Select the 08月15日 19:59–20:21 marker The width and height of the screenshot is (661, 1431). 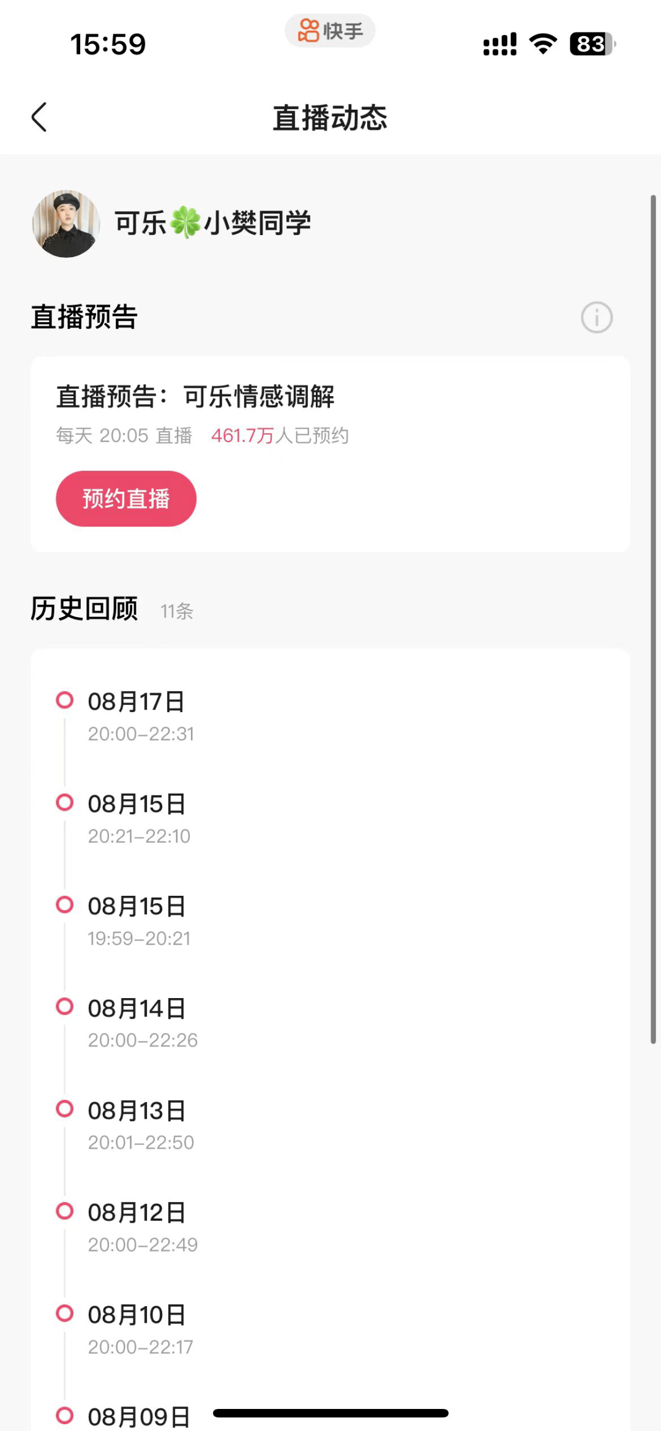click(x=64, y=904)
